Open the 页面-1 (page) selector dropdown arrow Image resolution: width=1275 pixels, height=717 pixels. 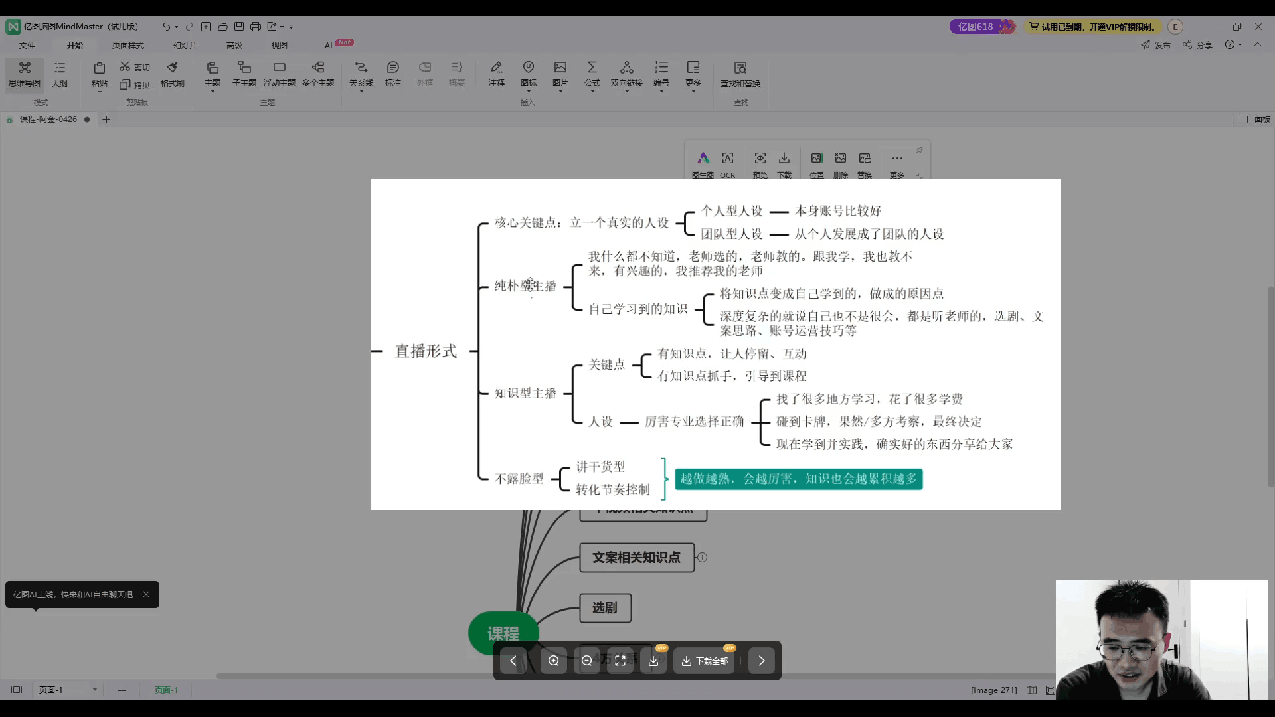[95, 690]
